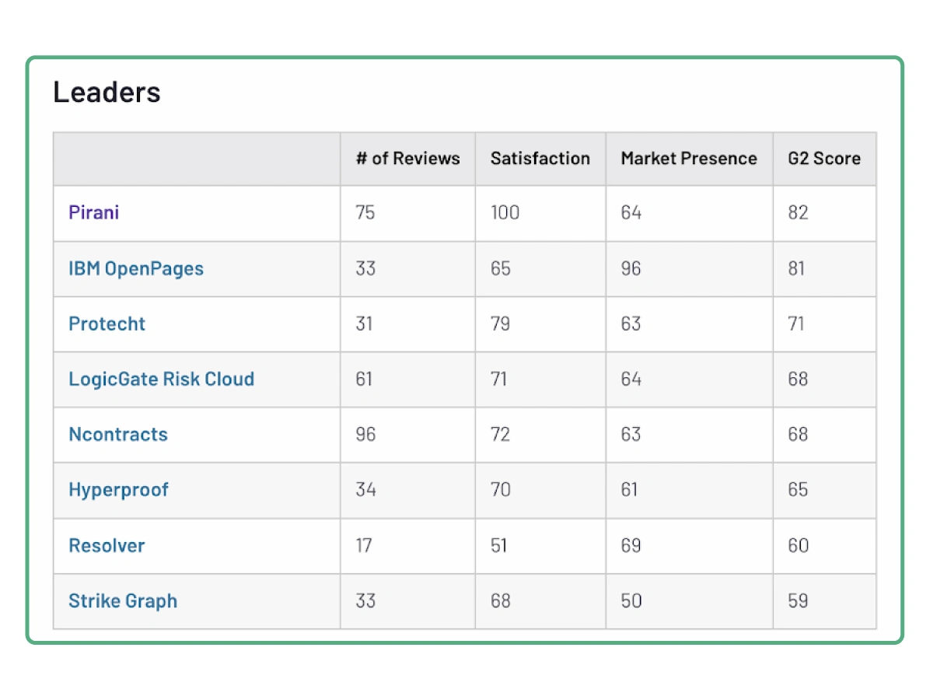The width and height of the screenshot is (933, 700).
Task: Click the Leaders section heading
Action: pos(107,93)
